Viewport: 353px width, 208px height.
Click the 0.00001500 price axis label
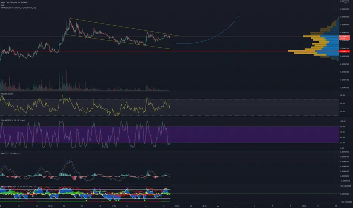click(x=345, y=80)
